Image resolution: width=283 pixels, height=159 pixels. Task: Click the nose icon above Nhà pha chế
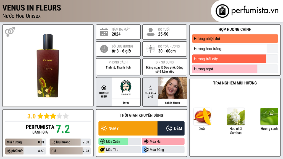pyautogui.click(x=150, y=88)
